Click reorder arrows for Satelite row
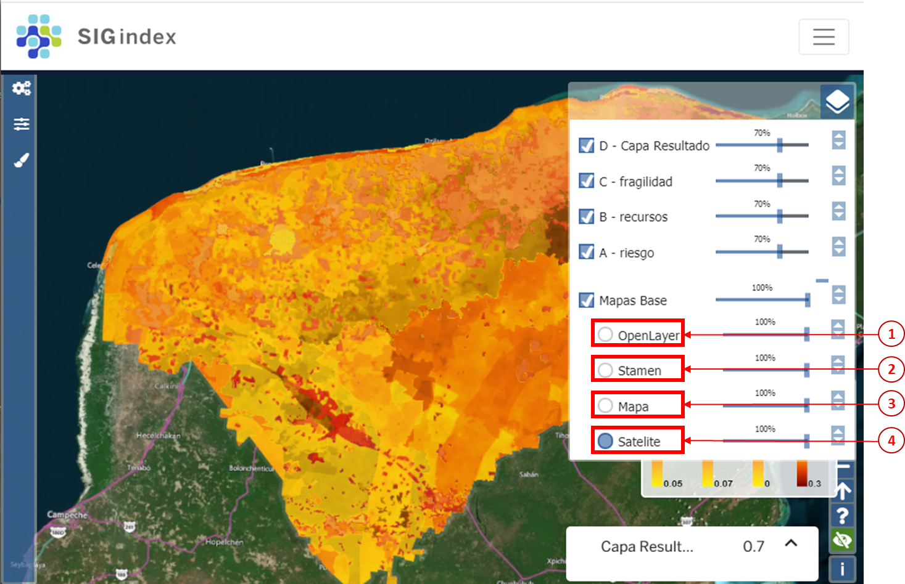 pos(838,436)
